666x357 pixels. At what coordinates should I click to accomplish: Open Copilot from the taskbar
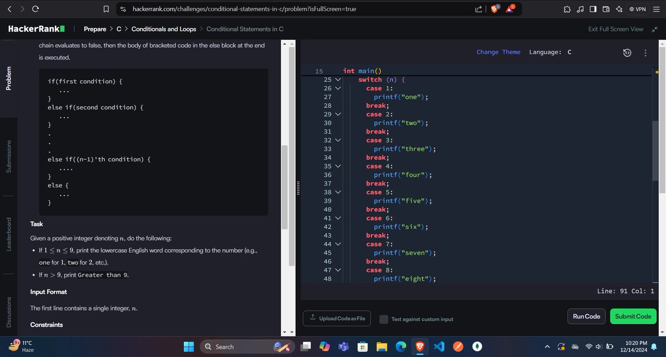click(325, 346)
